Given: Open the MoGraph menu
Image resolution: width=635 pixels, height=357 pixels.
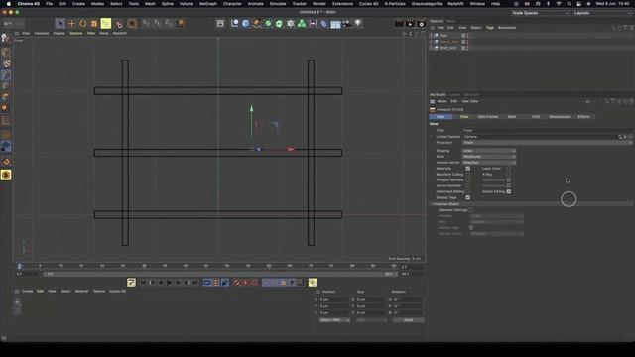Looking at the screenshot, I should click(x=208, y=4).
